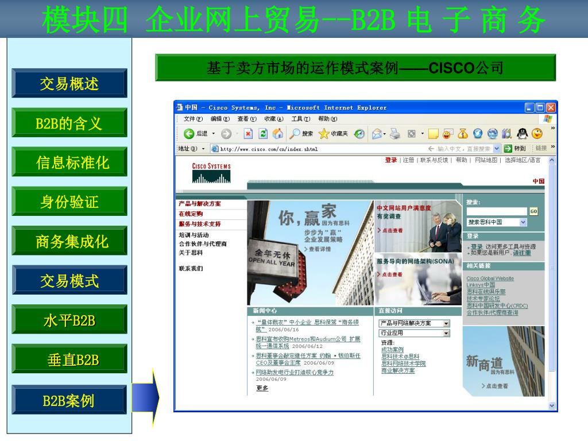Click the B2B案例 sidebar button
This screenshot has height=441, width=588.
click(x=69, y=400)
